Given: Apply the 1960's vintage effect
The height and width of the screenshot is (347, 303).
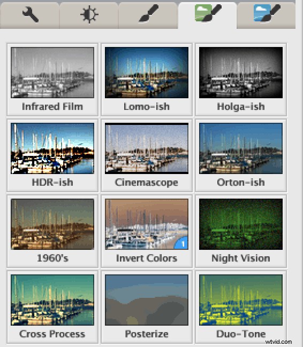Looking at the screenshot, I should pos(52,231).
